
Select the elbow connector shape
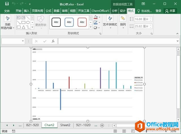click(28, 27)
